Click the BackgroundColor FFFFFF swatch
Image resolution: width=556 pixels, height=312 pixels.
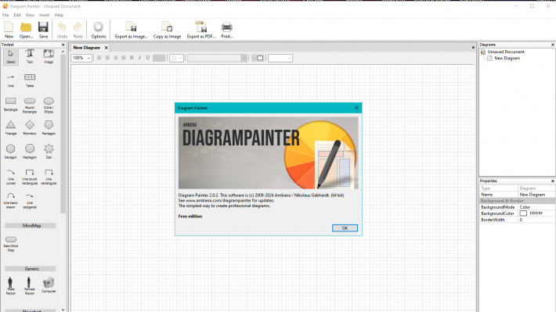pyautogui.click(x=523, y=213)
